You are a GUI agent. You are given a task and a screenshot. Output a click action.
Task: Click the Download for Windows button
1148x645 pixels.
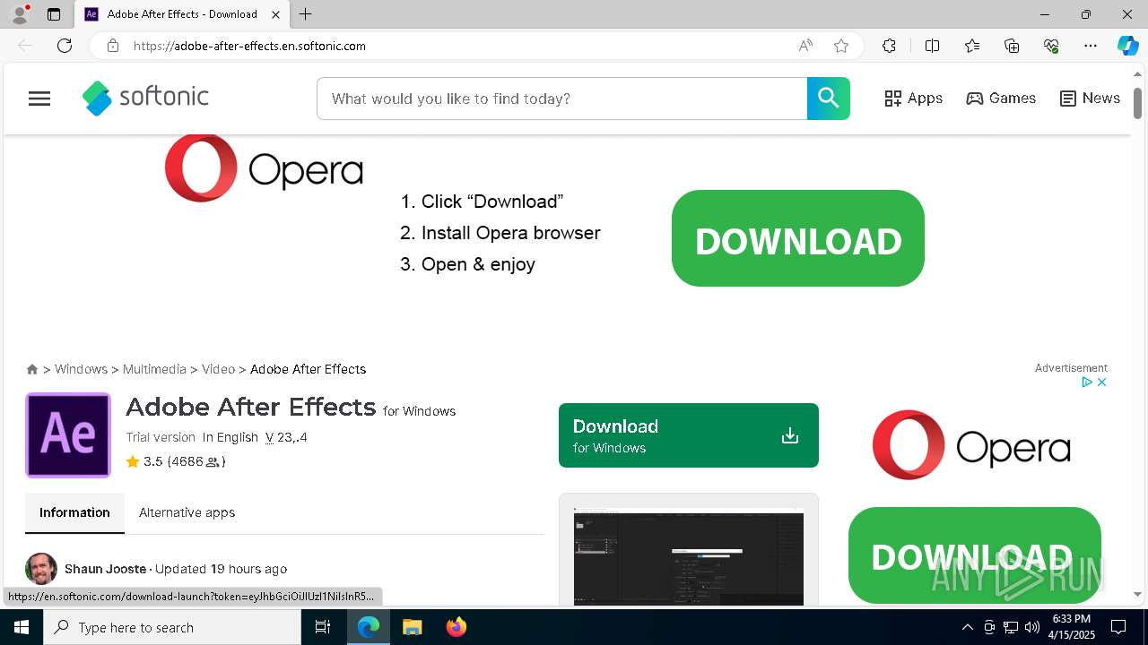point(689,435)
